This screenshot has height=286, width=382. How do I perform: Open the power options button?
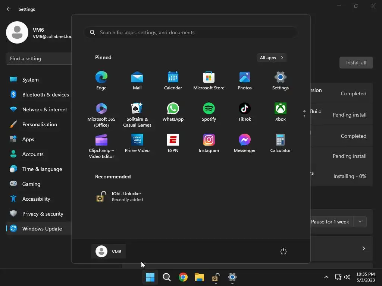tap(284, 251)
